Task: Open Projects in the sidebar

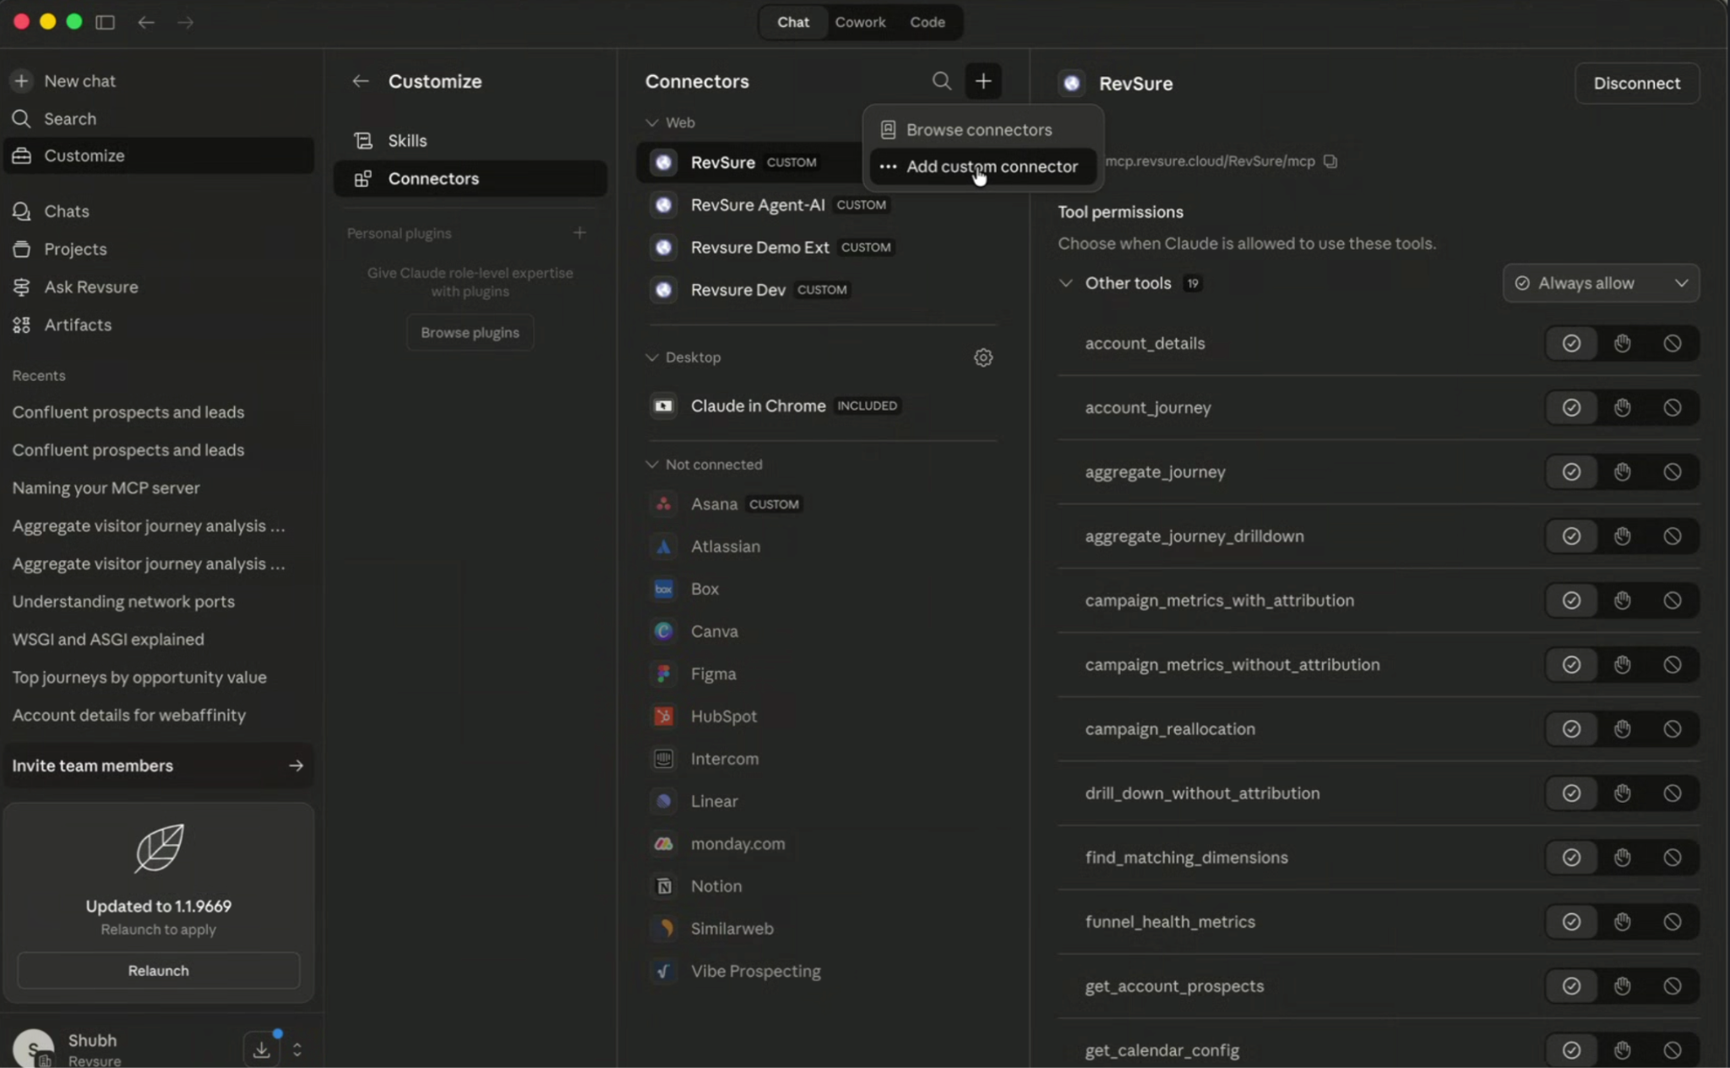Action: click(x=158, y=249)
